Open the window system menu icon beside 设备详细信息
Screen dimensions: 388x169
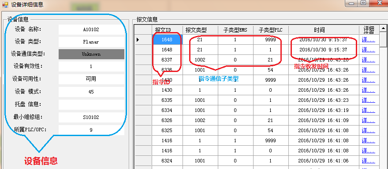click(x=5, y=4)
